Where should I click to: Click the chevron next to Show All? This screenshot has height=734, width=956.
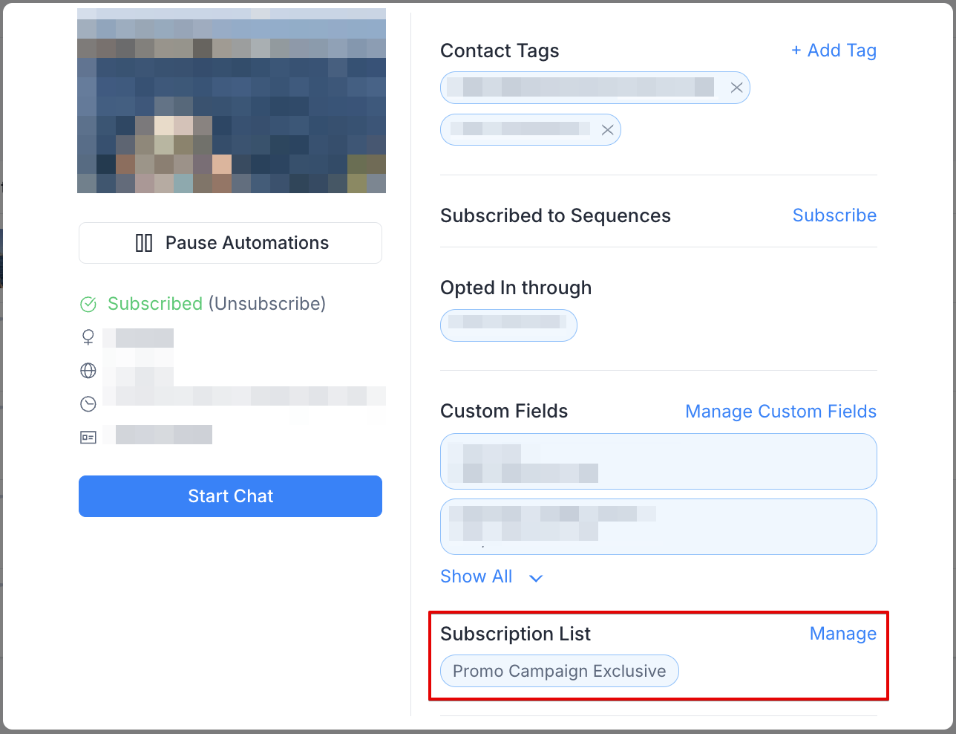pos(536,578)
